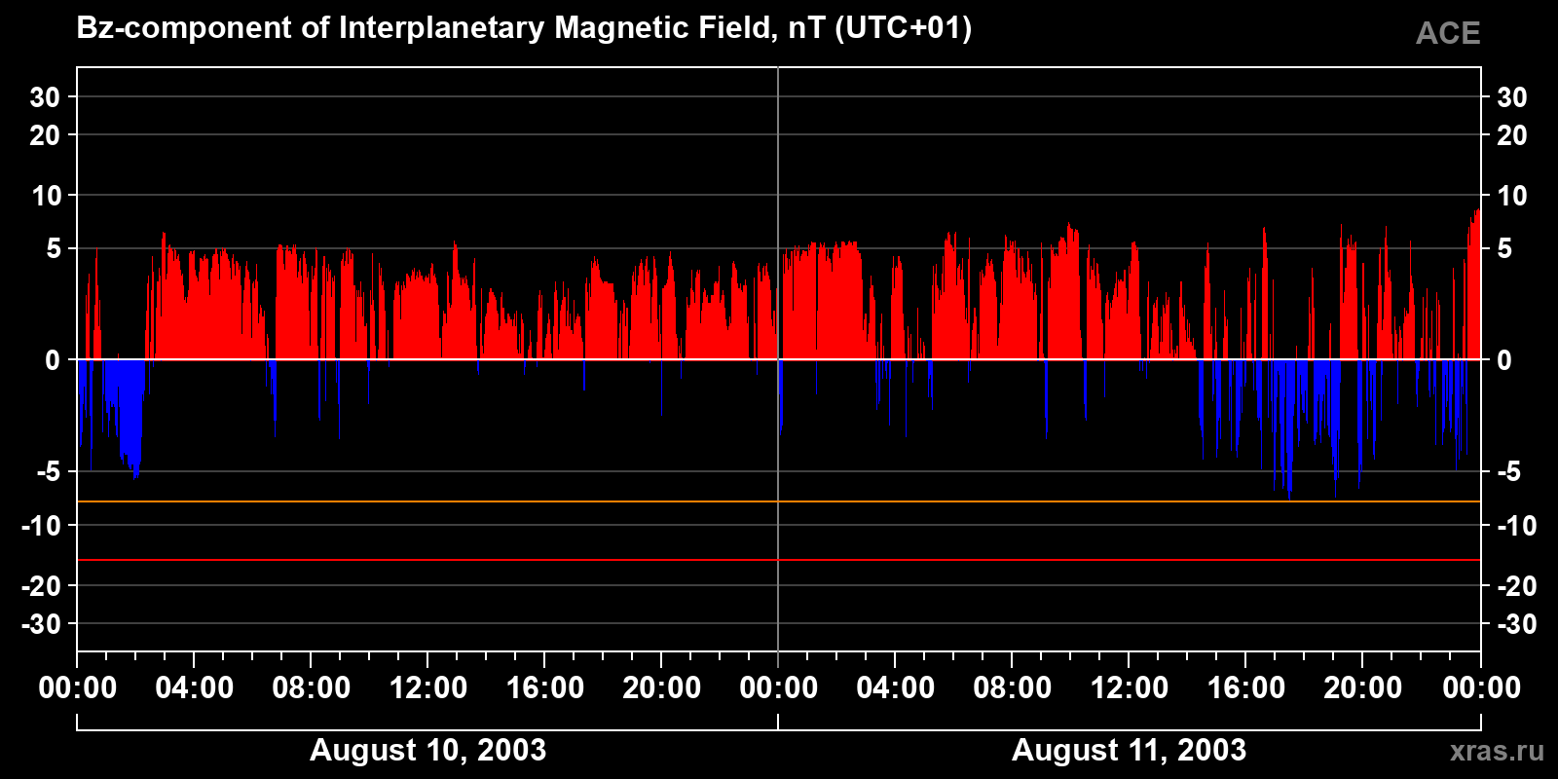The width and height of the screenshot is (1558, 779).
Task: Click the "0" label on the left axis
Action: (53, 360)
